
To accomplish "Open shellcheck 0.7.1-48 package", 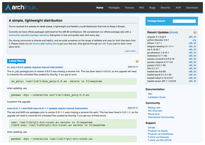I will pyautogui.click(x=157, y=56).
